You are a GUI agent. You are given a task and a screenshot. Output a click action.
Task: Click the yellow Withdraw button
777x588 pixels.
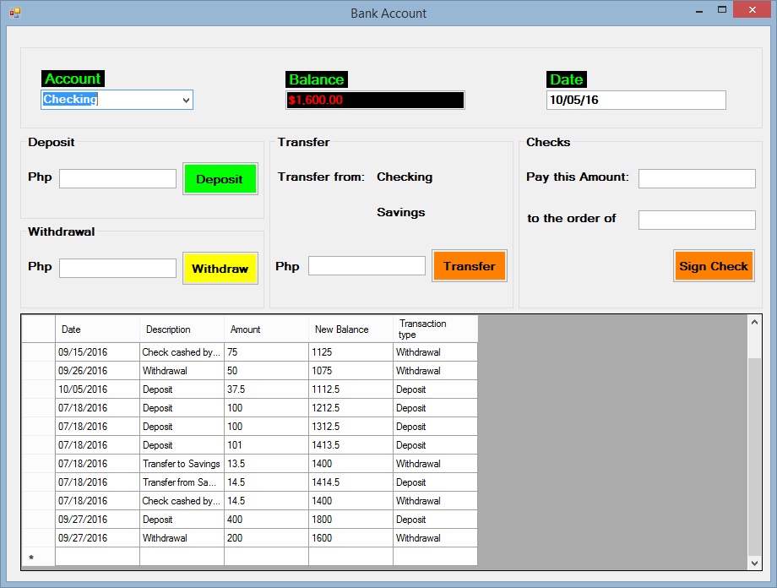[x=220, y=268]
